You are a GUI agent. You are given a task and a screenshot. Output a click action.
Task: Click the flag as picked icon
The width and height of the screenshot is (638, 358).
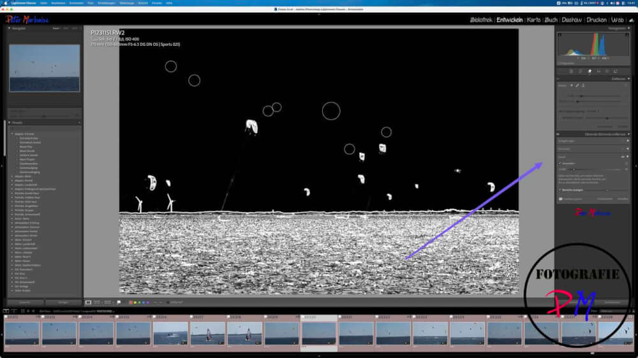(x=119, y=303)
